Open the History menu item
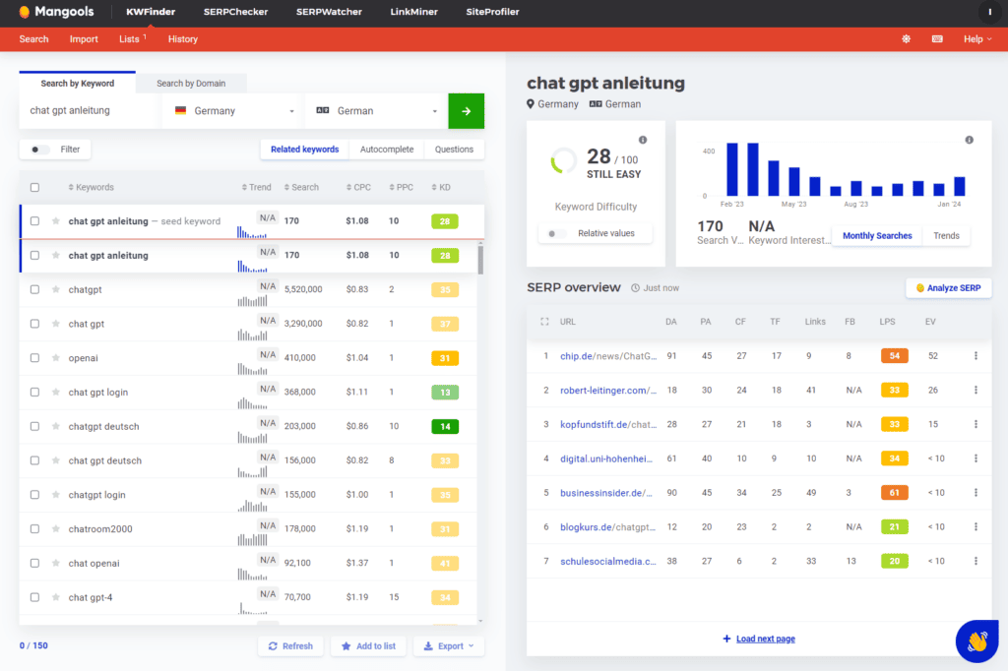 [182, 39]
